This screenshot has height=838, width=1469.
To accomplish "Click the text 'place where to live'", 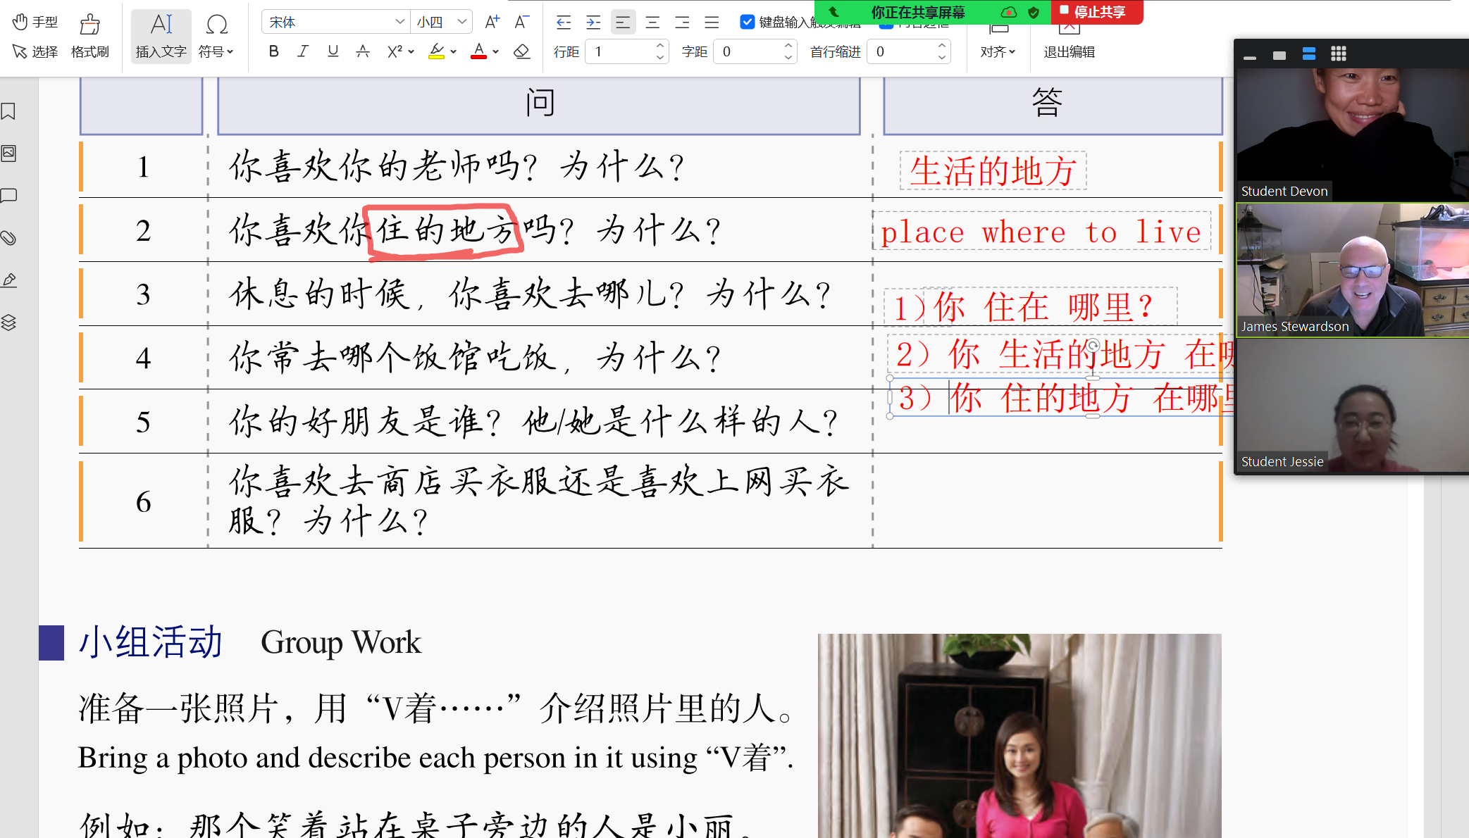I will click(x=1041, y=232).
